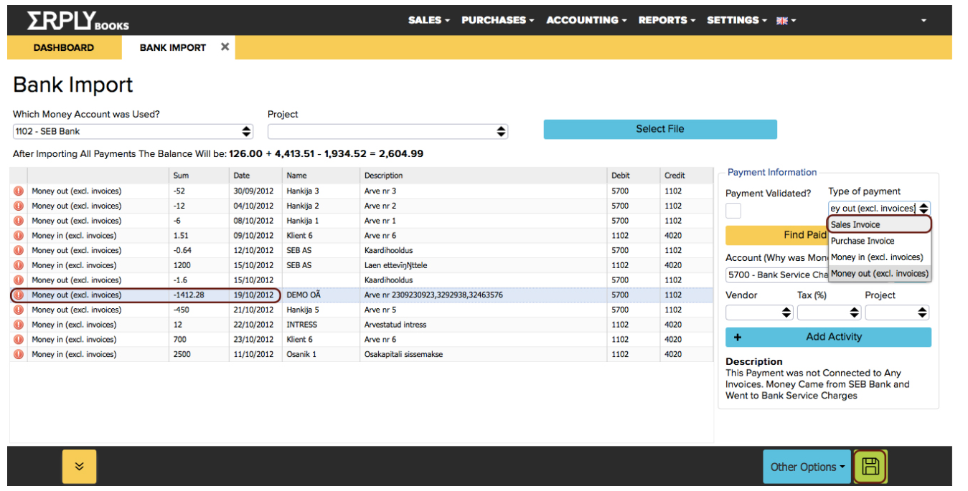Click the warning icon next to Klient 6
The width and height of the screenshot is (968, 491).
pos(18,235)
